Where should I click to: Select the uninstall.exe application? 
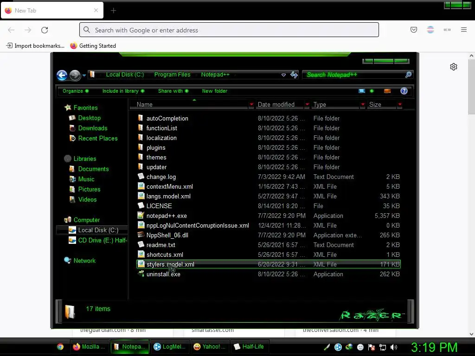tap(163, 274)
